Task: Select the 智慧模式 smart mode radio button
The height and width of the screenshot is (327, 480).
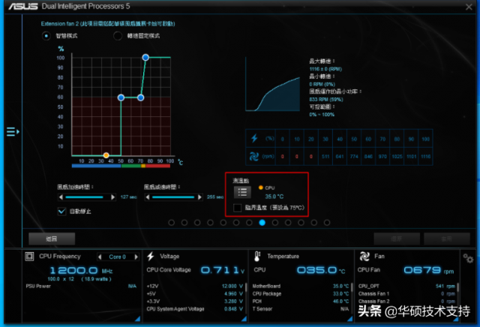Action: click(x=46, y=36)
